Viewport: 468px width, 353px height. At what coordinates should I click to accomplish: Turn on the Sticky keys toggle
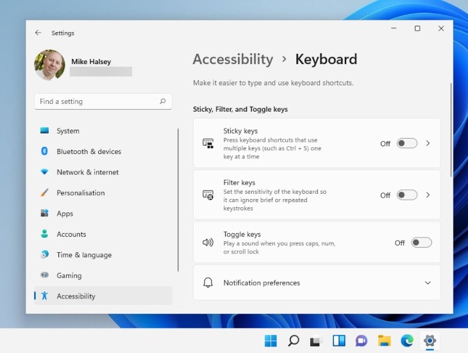click(406, 143)
